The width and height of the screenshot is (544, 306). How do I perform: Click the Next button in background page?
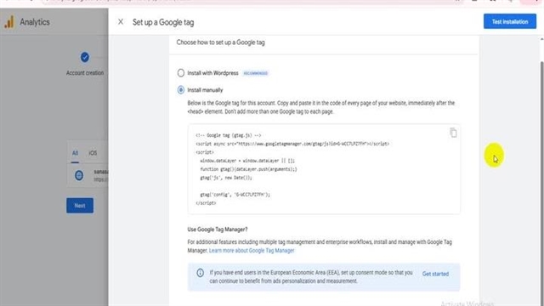tap(80, 206)
